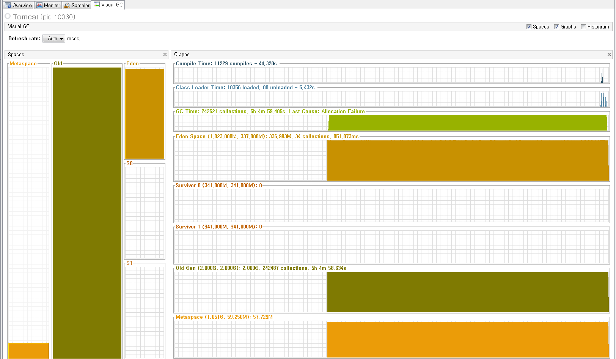Click the 'Survivor 1 (341,000M' label
Viewport: 616px width, 359px height.
[x=201, y=227]
